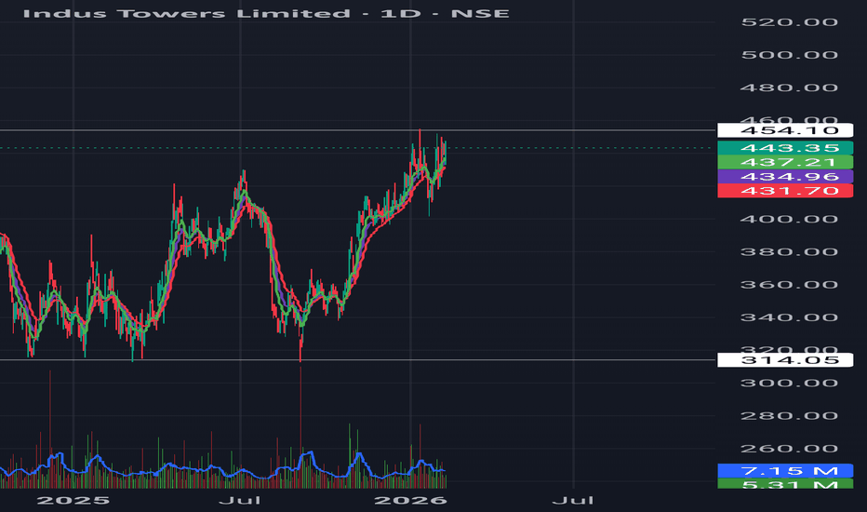This screenshot has height=512, width=867.
Task: Click the 2026 time axis label
Action: click(x=410, y=501)
